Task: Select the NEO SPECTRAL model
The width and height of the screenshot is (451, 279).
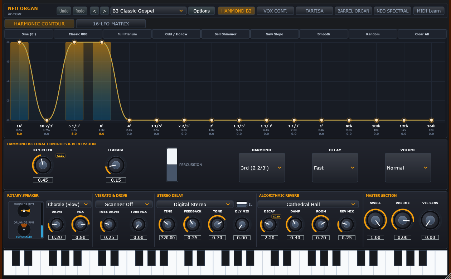Action: pyautogui.click(x=392, y=11)
